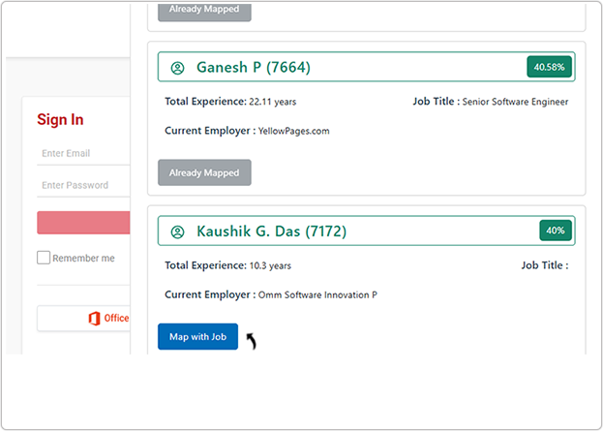
Task: Click the Senior Software Engineer job title
Action: click(x=515, y=102)
